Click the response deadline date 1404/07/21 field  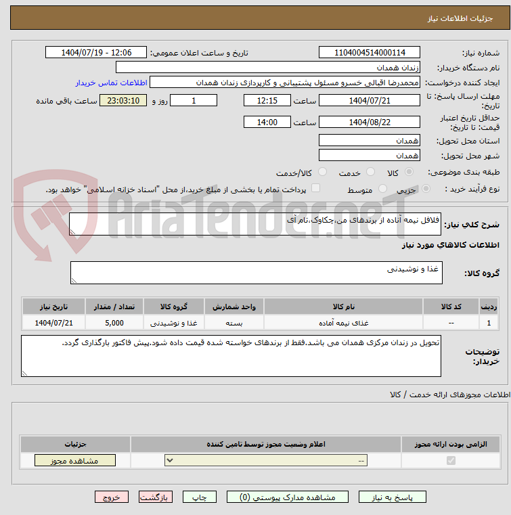pyautogui.click(x=370, y=101)
